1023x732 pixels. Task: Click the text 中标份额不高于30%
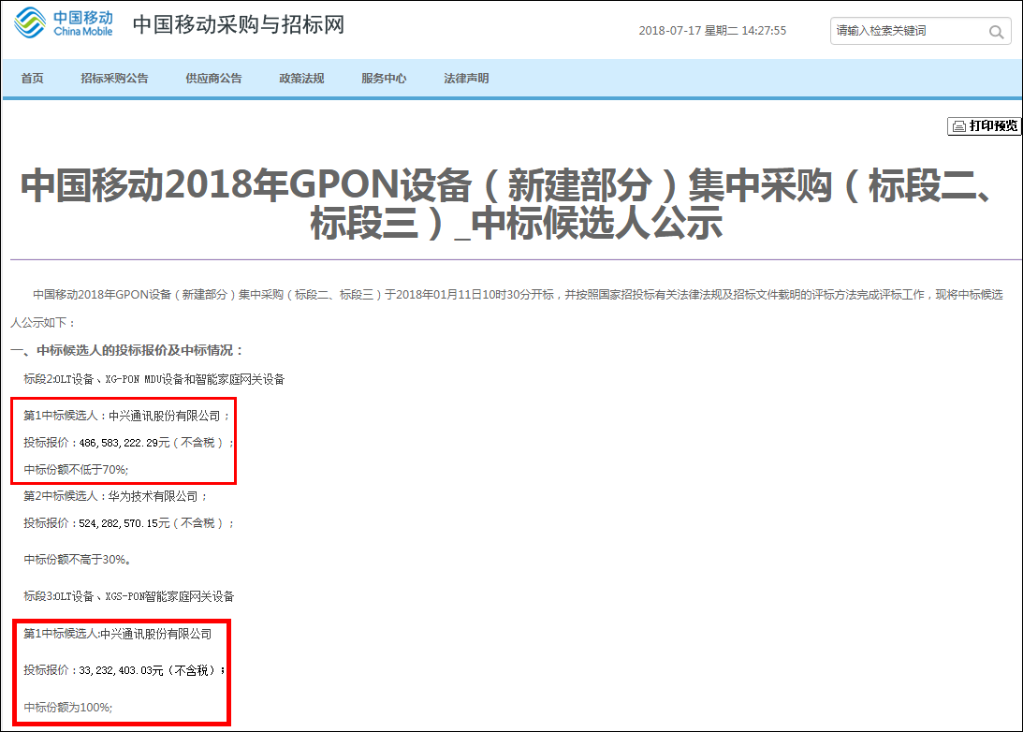click(x=78, y=559)
